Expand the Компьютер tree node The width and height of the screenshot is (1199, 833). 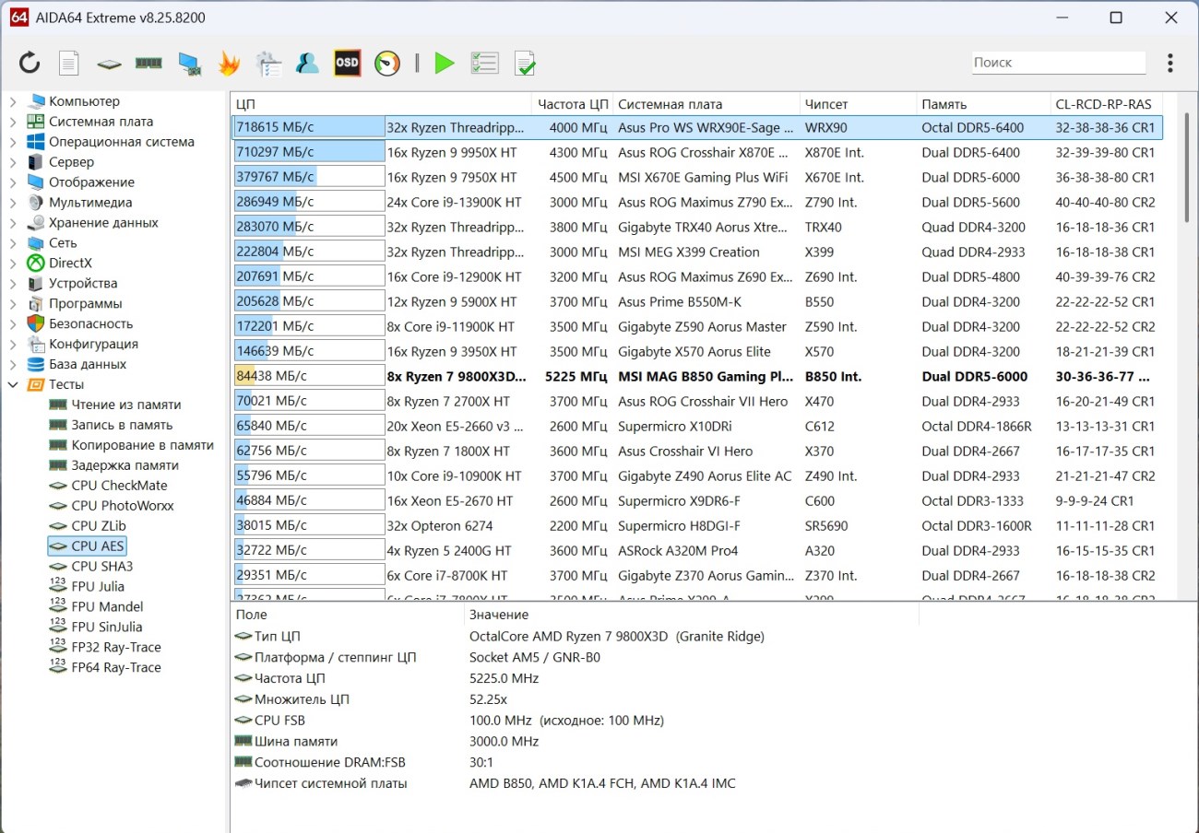click(13, 101)
